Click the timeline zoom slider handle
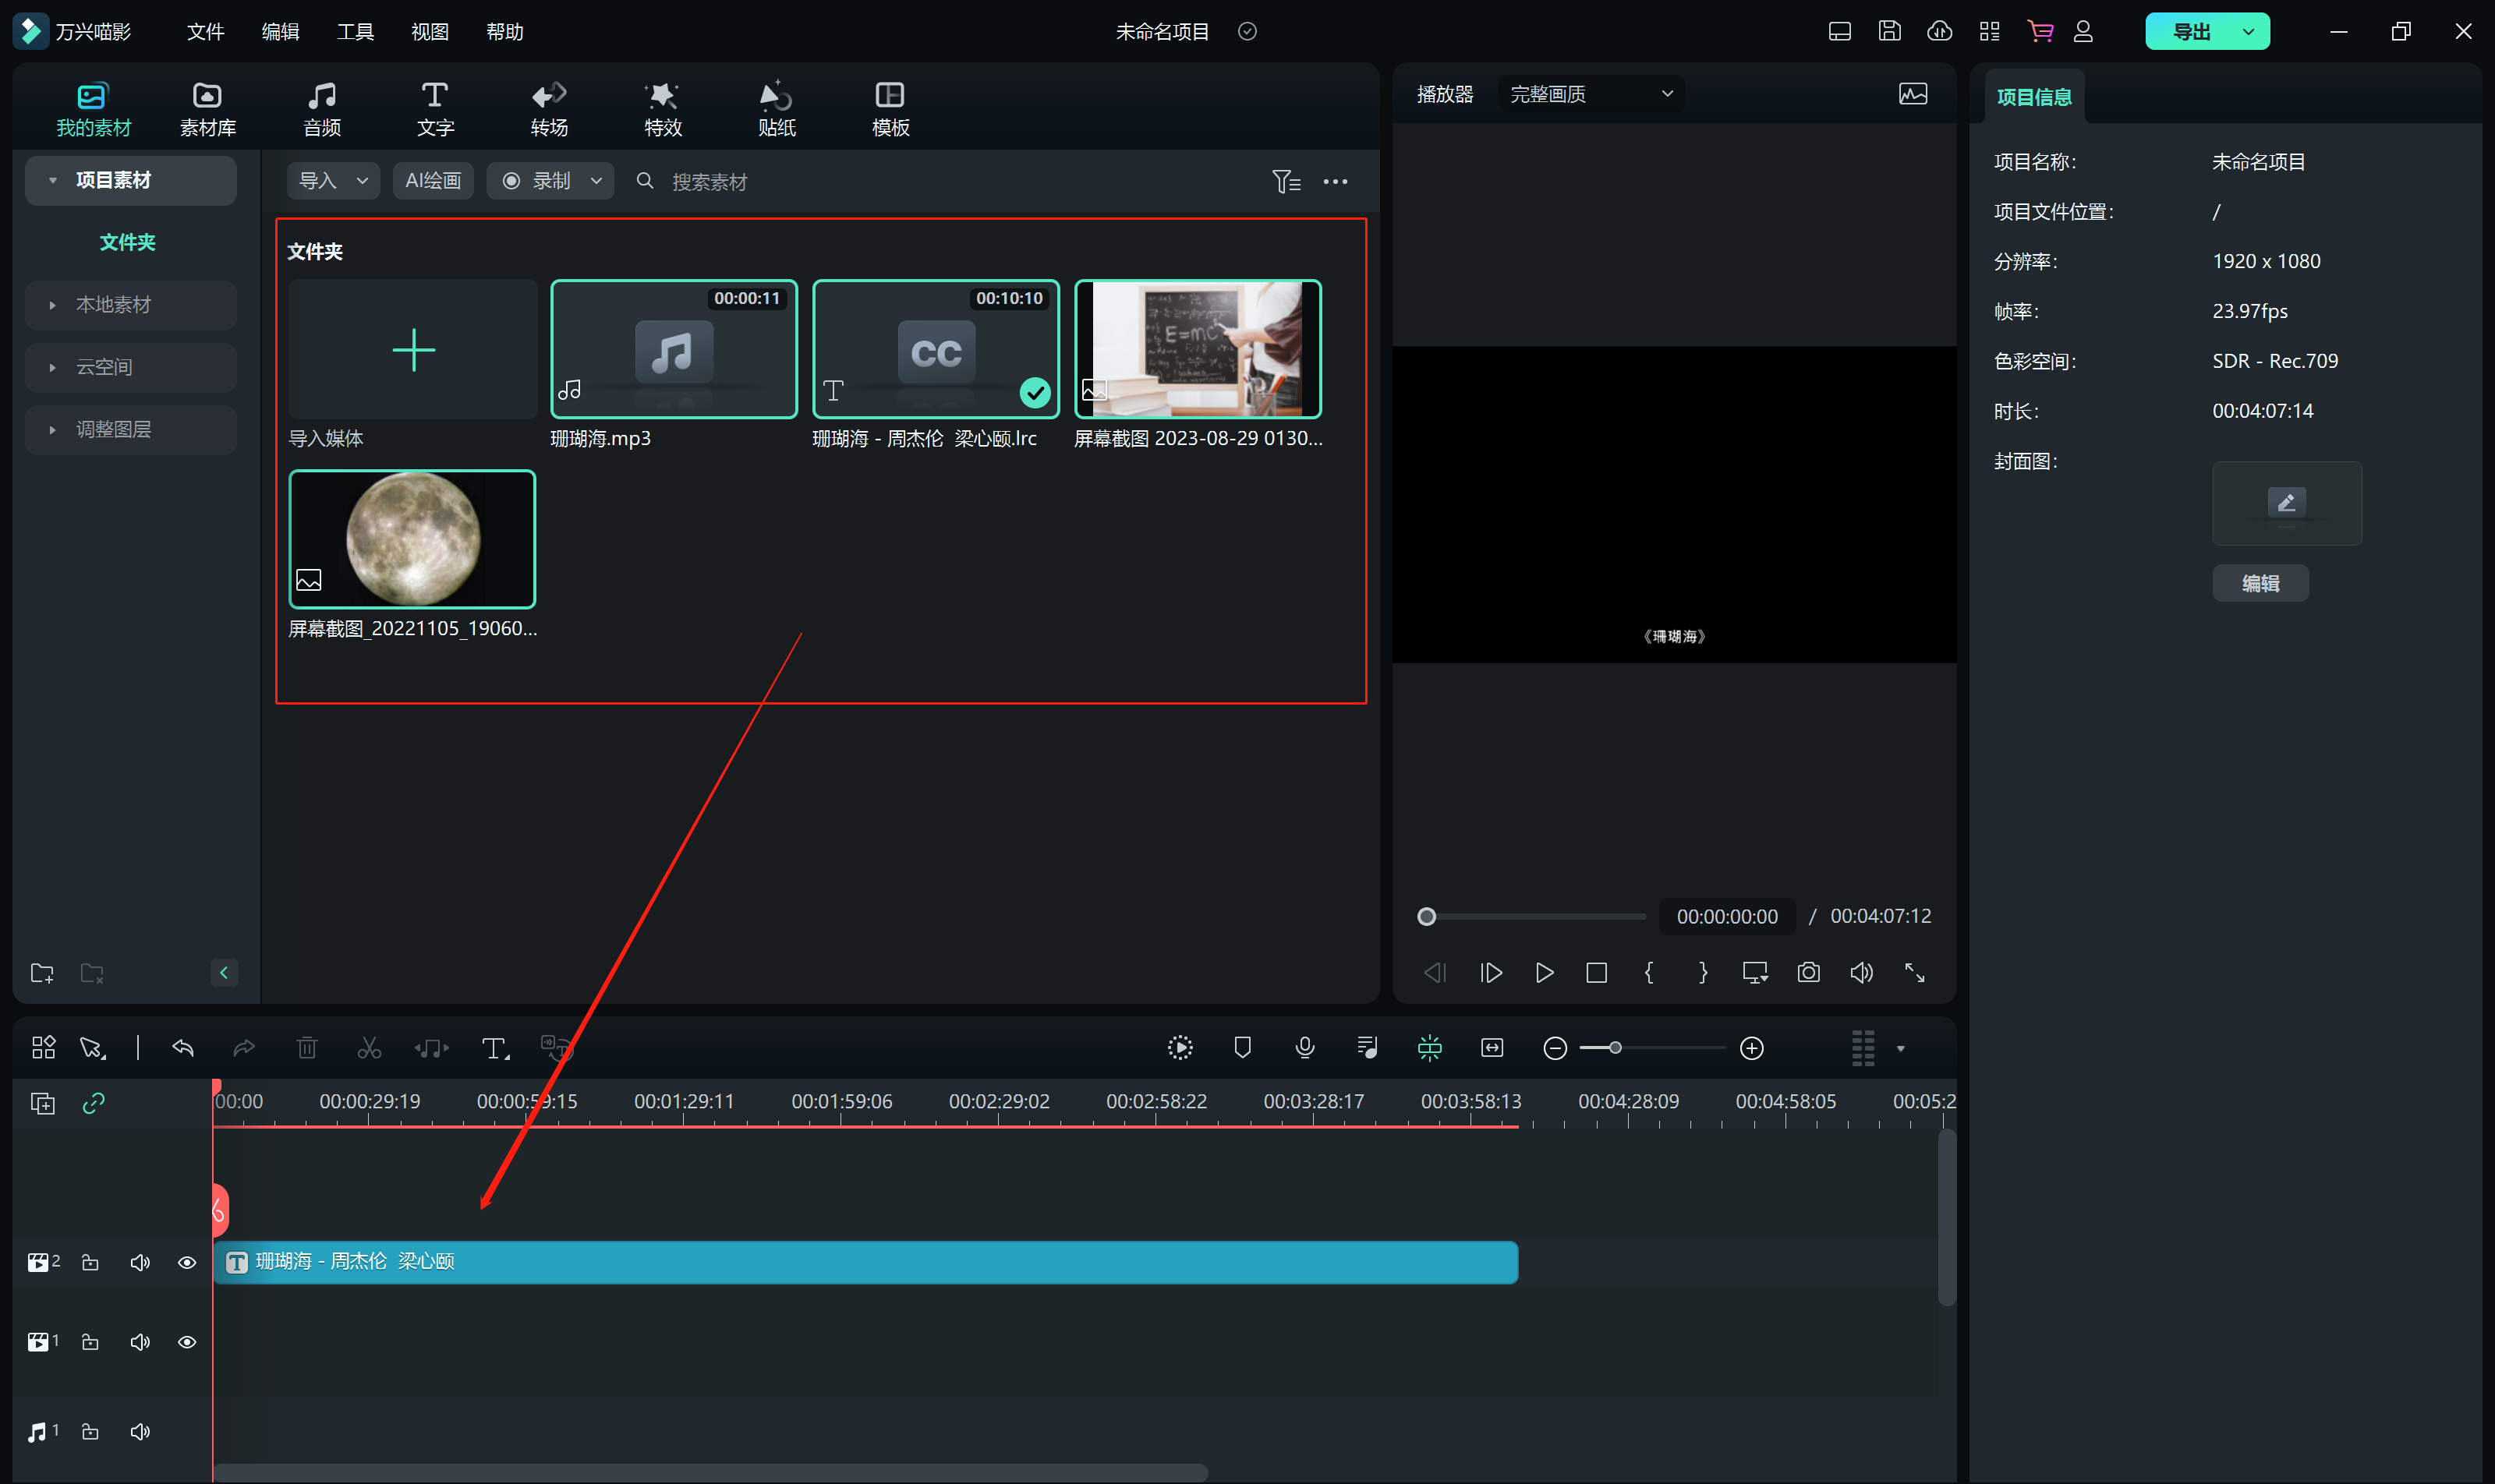Viewport: 2495px width, 1484px height. pos(1615,1047)
